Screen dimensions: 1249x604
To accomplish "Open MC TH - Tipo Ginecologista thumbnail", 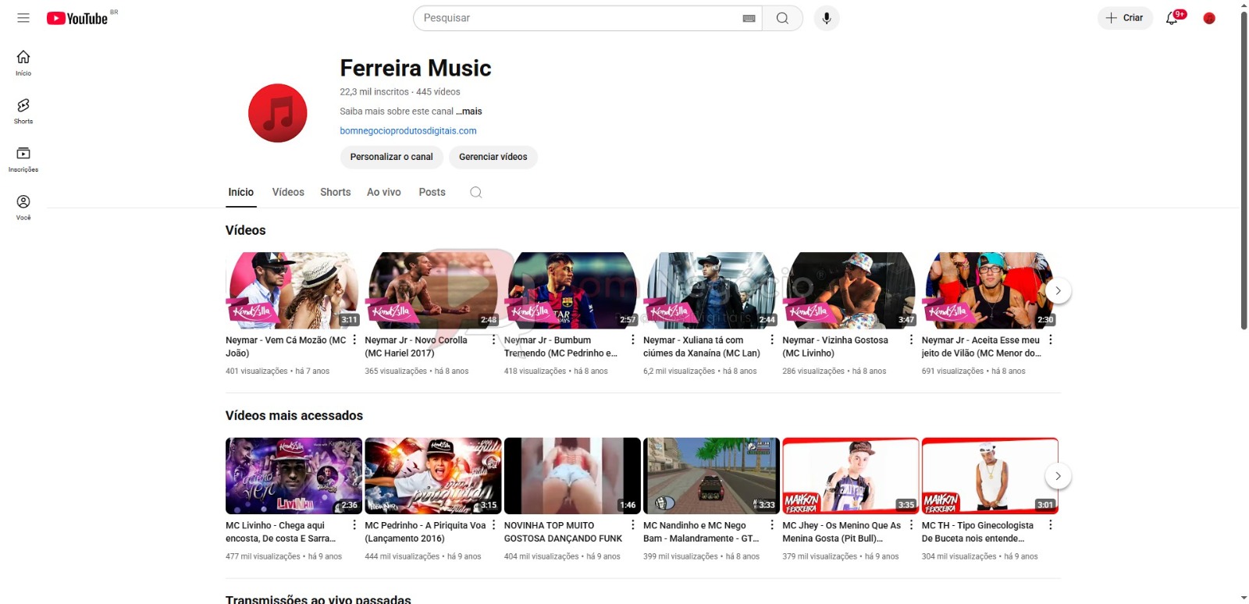I will [990, 475].
